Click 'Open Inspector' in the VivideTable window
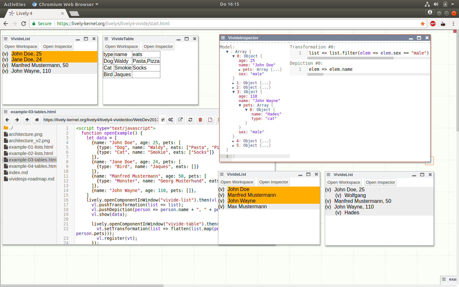Viewport: 459px width, 287px height. [x=158, y=47]
